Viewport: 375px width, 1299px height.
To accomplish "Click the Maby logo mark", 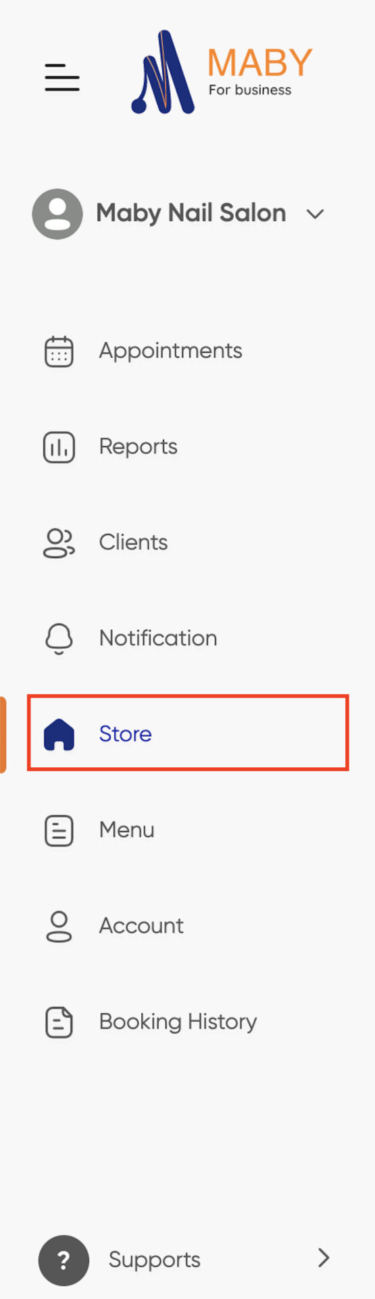I will 163,72.
